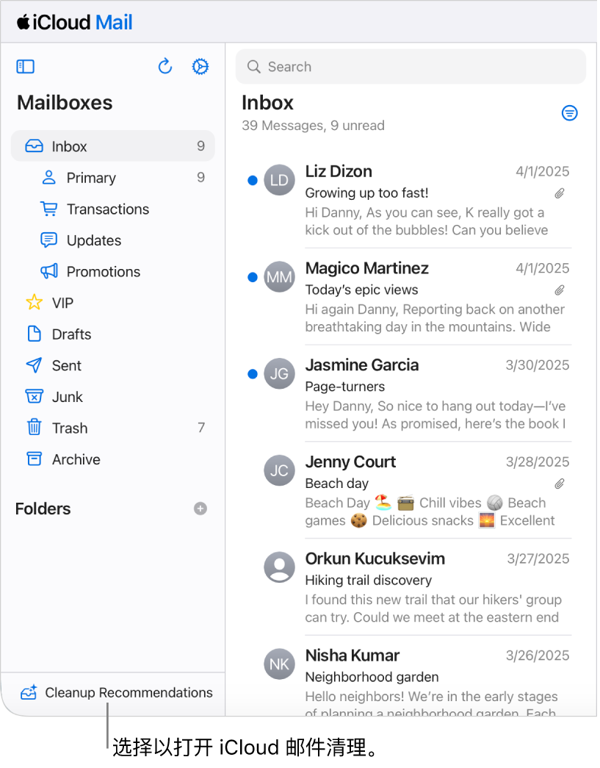Click attachment paperclip on Jenny Court email
The width and height of the screenshot is (600, 768).
coord(560,484)
